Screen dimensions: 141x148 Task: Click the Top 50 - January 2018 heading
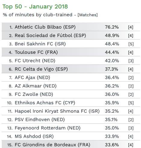35,7
